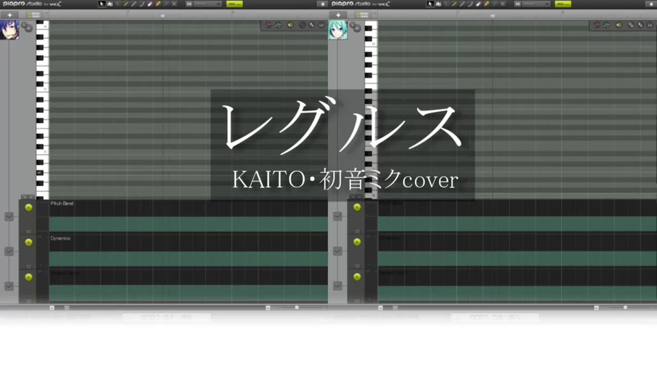Click horizontal scrollbar thumb in right editor
This screenshot has width=657, height=369.
pos(395,307)
